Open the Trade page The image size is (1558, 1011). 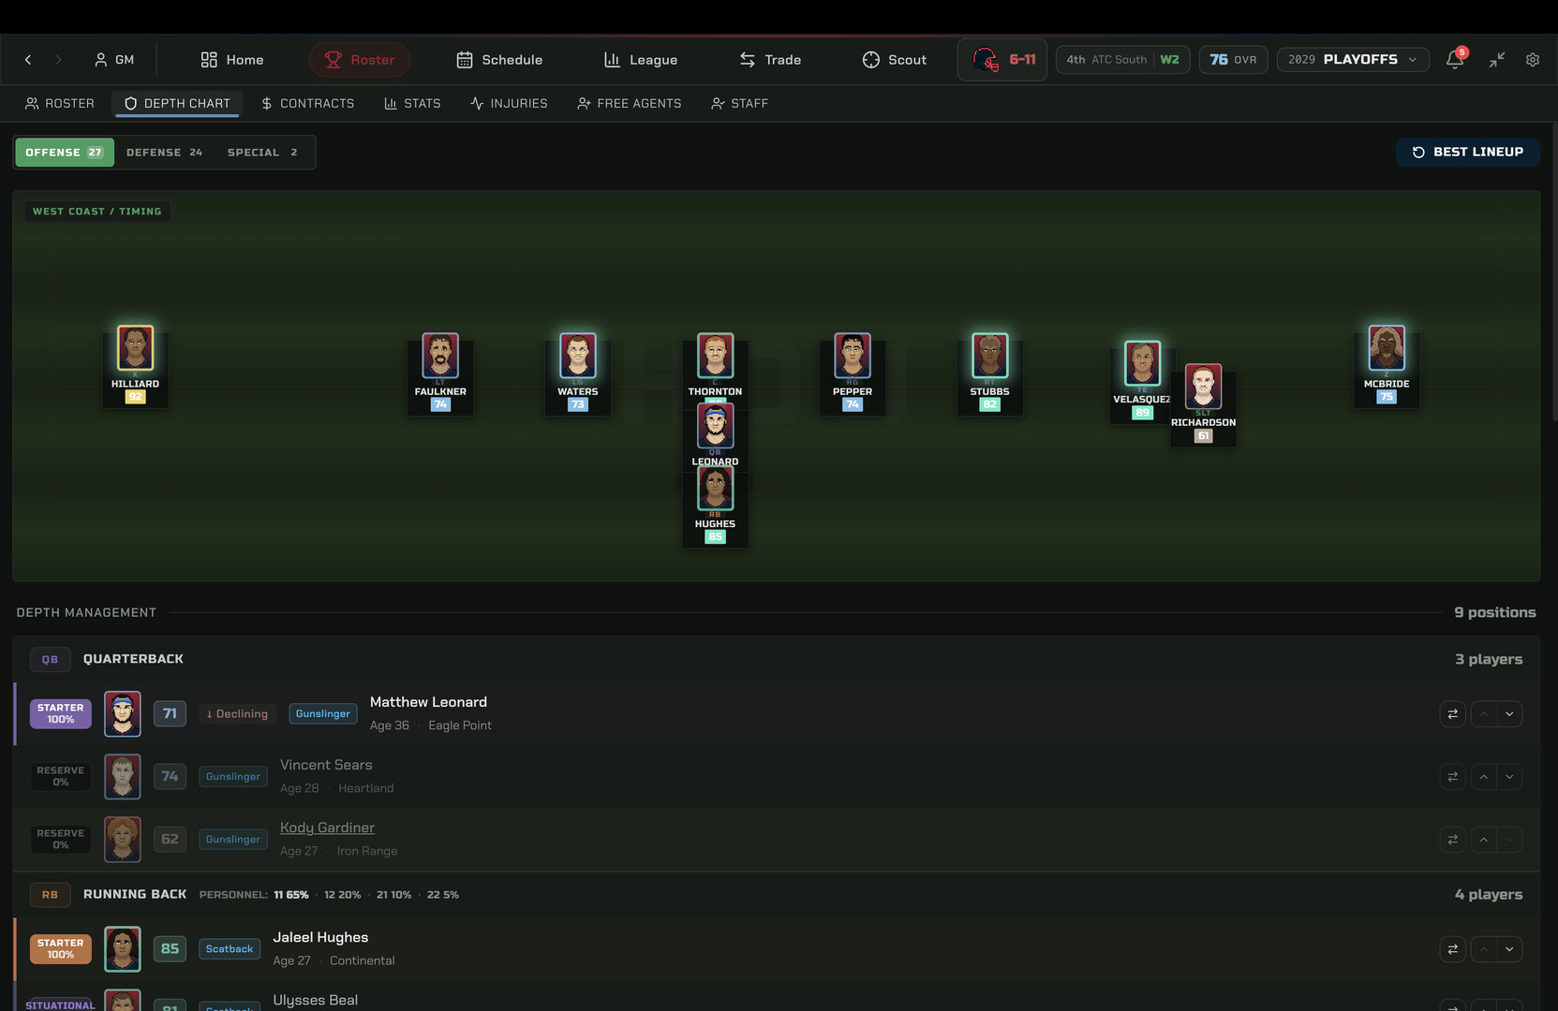pos(770,60)
